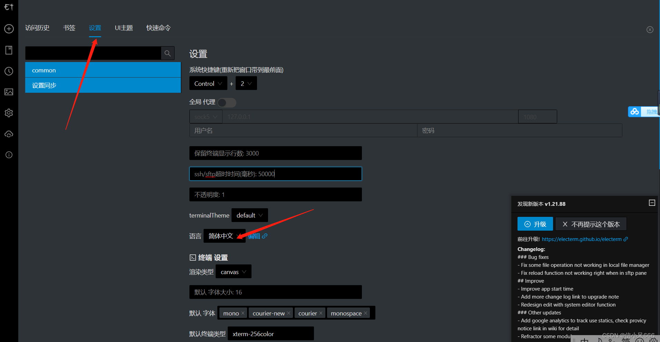The width and height of the screenshot is (660, 342).
Task: Click proxy port 1080 field
Action: click(x=538, y=117)
